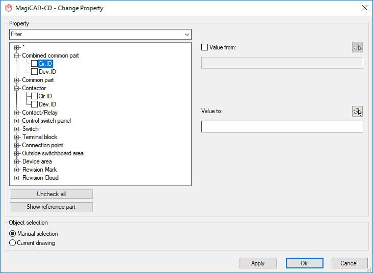This screenshot has width=373, height=273.
Task: Expand the Control switch panel node
Action: 16,121
